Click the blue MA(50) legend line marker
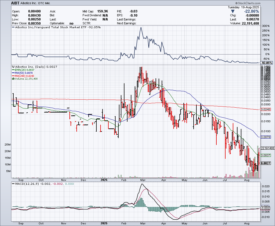The height and width of the screenshot is (226, 275). (x=13, y=73)
